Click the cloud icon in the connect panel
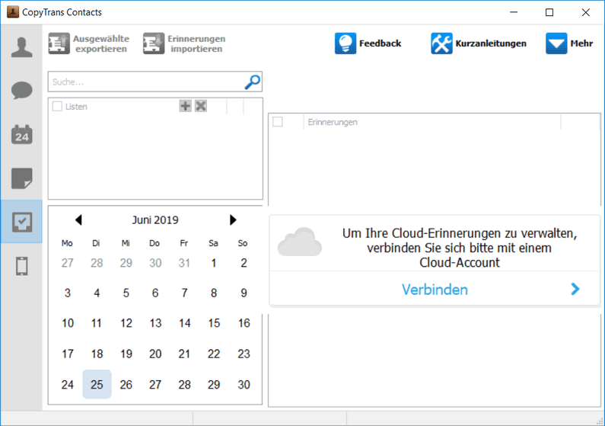Viewport: 605px width, 426px height. pyautogui.click(x=299, y=242)
